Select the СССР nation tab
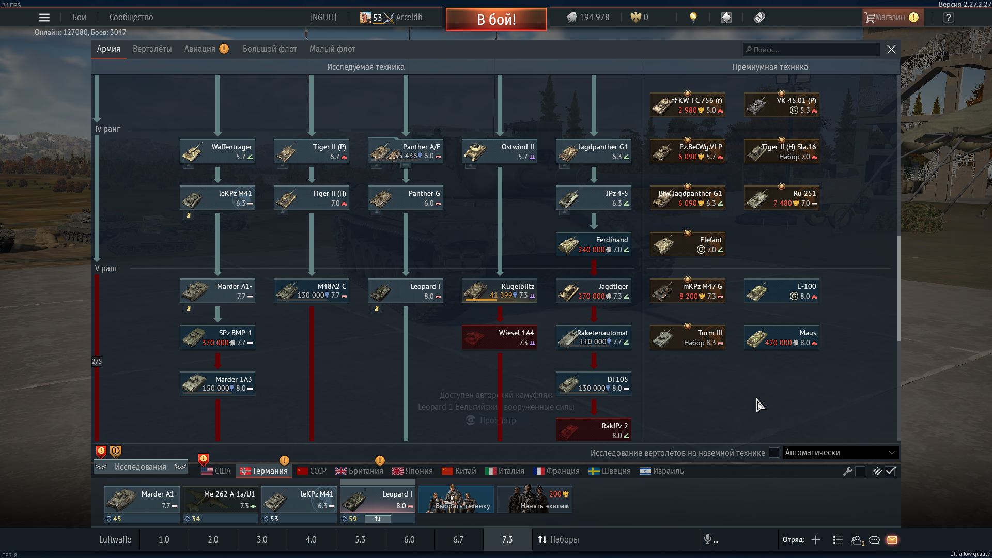Viewport: 992px width, 558px height. (x=312, y=471)
